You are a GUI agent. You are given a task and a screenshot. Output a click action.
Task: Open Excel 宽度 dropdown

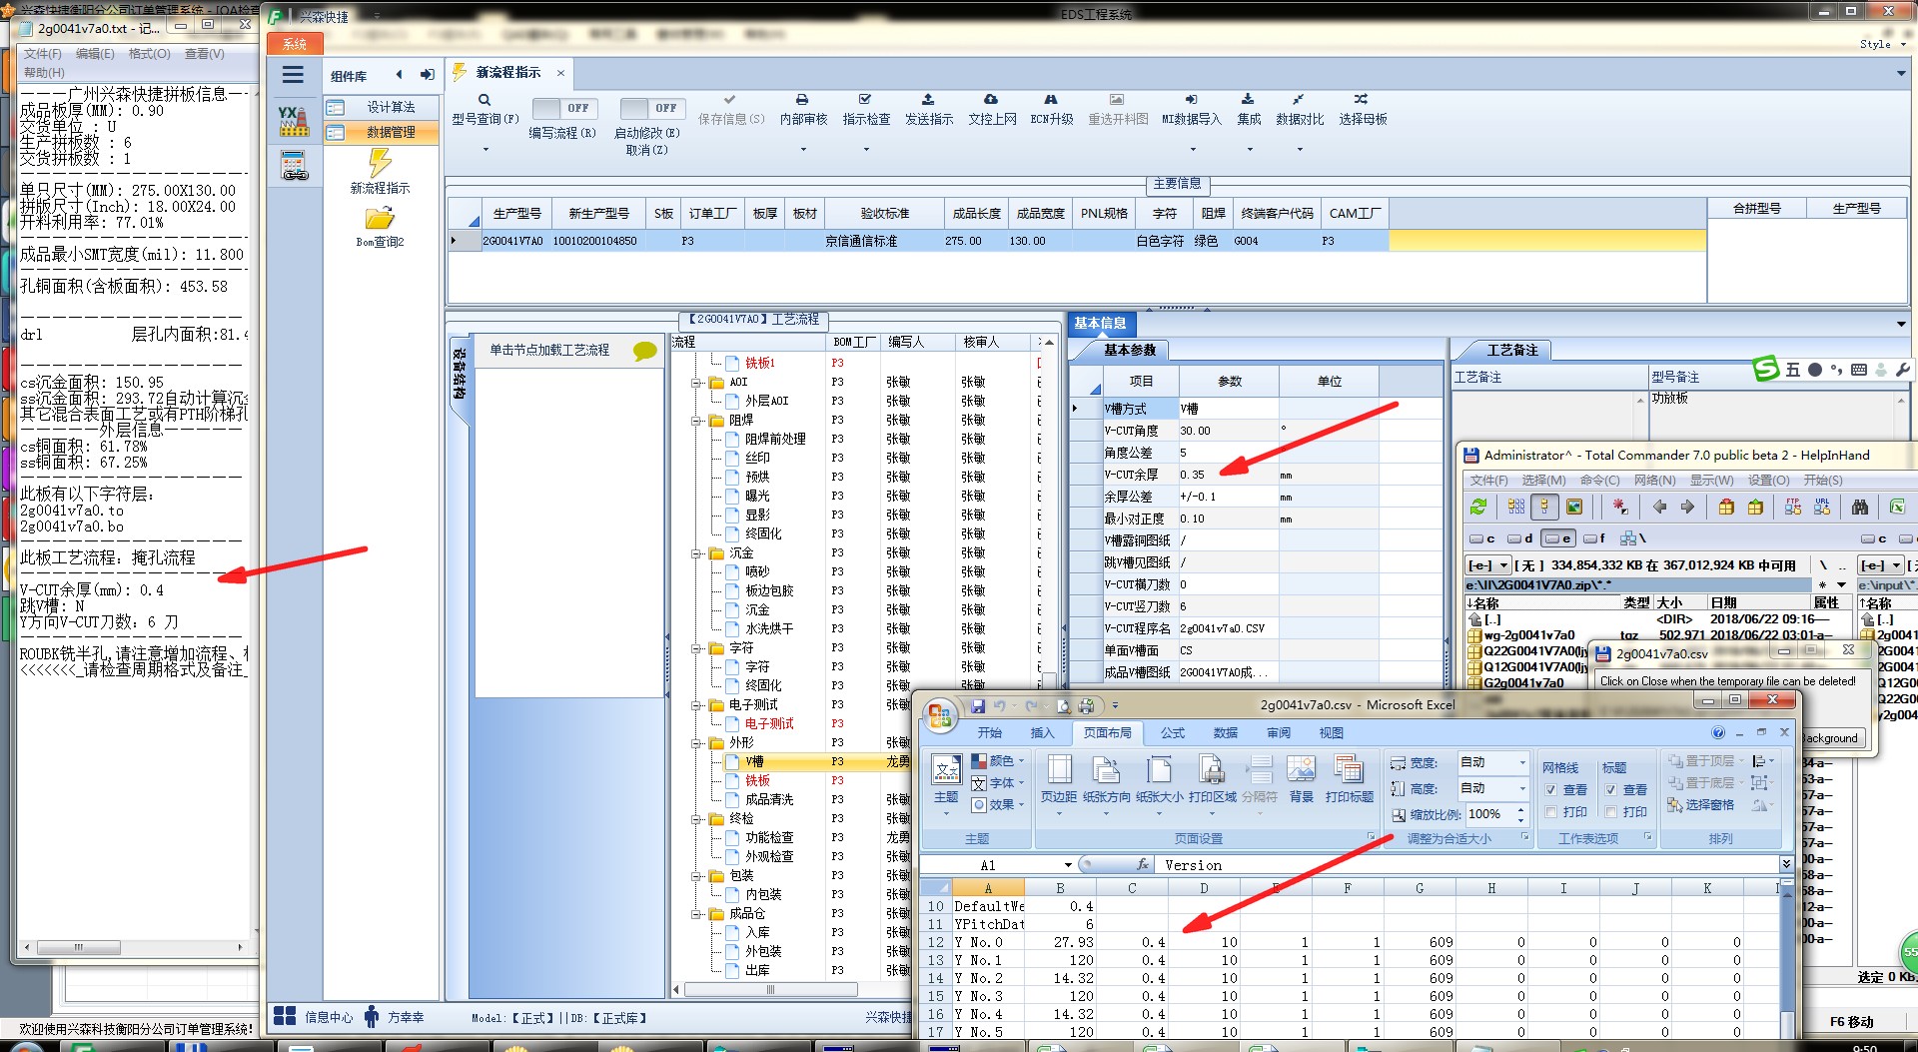click(x=1522, y=763)
